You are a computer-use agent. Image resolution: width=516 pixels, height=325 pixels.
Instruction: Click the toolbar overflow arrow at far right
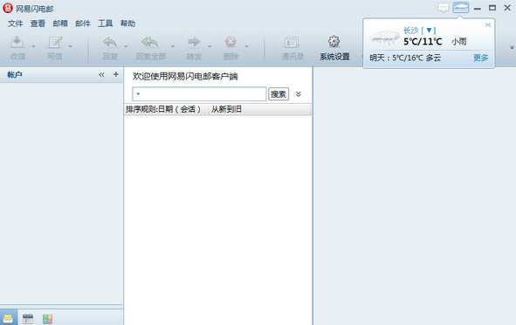pyautogui.click(x=512, y=48)
